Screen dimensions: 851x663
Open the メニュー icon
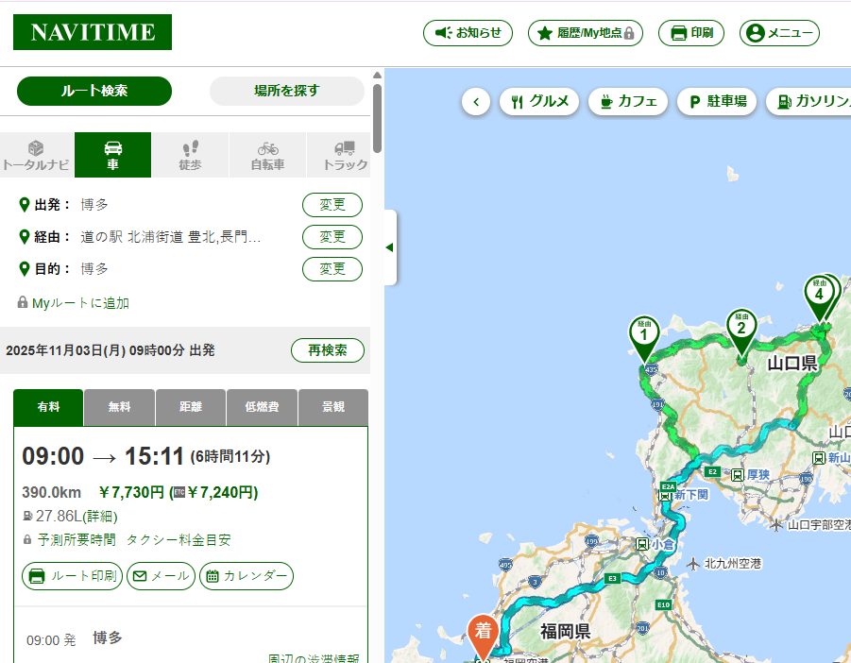[x=778, y=32]
